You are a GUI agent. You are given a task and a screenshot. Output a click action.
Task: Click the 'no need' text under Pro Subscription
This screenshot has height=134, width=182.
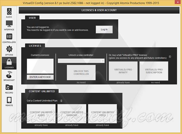155,82
